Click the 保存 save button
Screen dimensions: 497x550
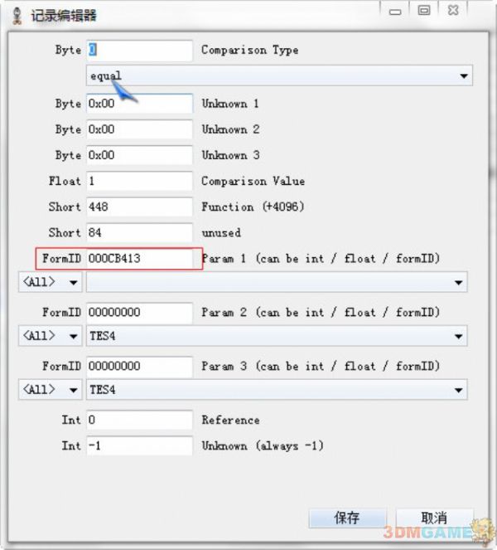tap(346, 518)
